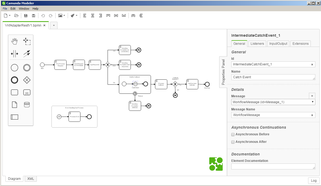The image size is (321, 186).
Task: Add a new message with plus button
Action: click(312, 96)
